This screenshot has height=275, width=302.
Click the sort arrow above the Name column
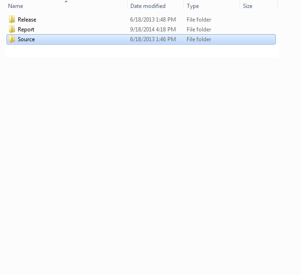tap(66, 1)
